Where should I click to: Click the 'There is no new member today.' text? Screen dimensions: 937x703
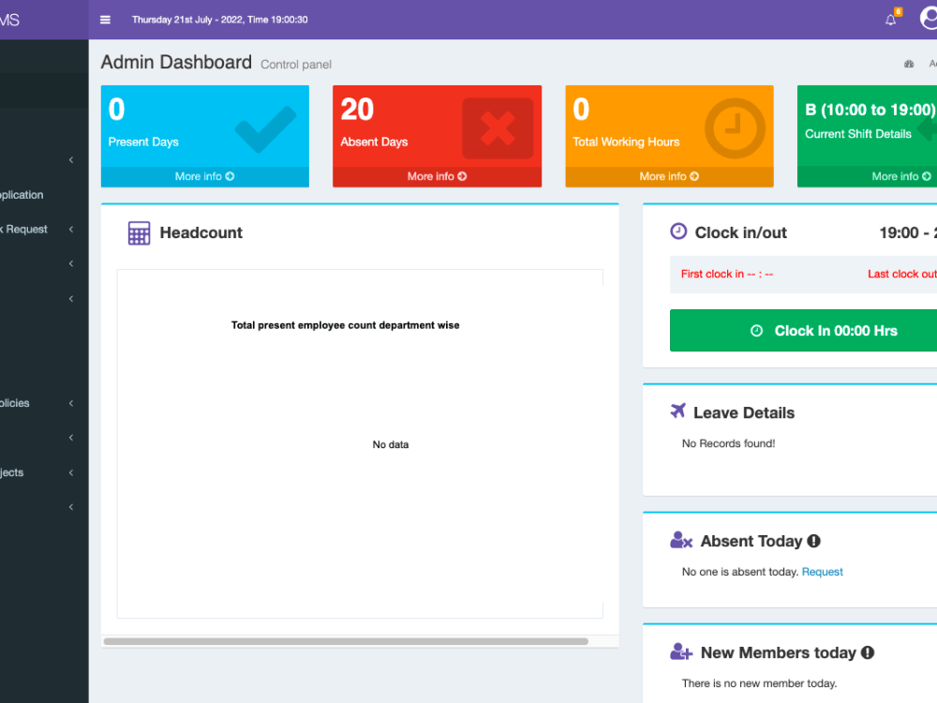(760, 683)
